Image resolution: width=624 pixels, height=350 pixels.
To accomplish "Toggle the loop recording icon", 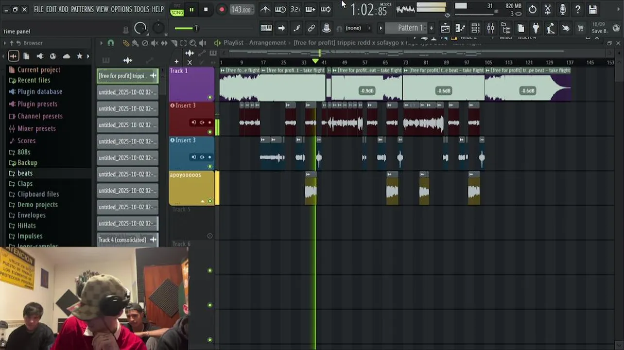I will tap(326, 9).
